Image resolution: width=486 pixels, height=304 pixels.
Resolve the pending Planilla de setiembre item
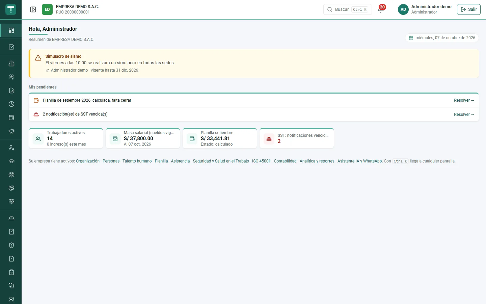[x=464, y=100]
